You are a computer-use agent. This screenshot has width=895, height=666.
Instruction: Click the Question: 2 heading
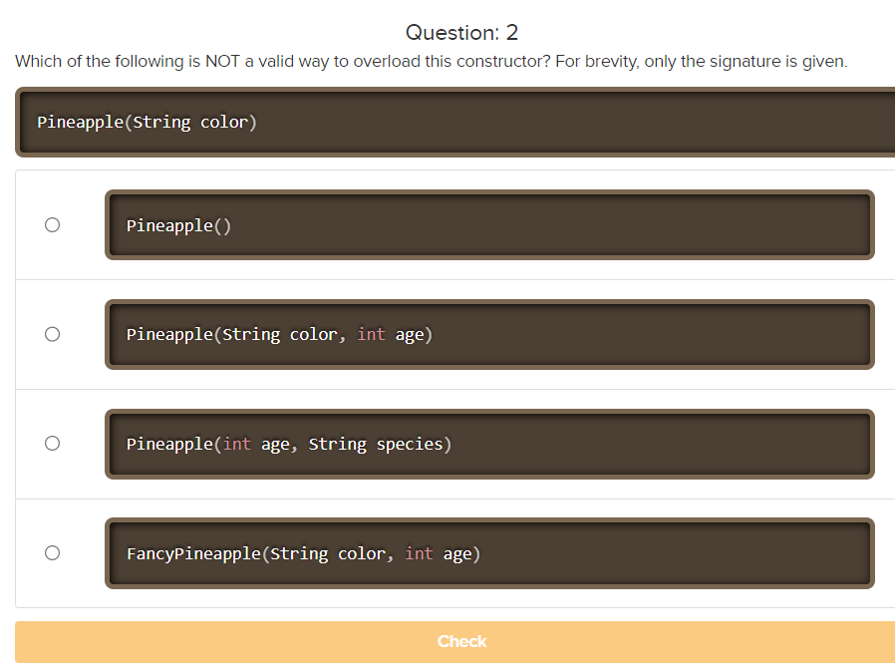[461, 32]
